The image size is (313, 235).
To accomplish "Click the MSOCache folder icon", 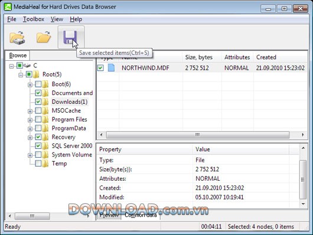I will [45, 110].
